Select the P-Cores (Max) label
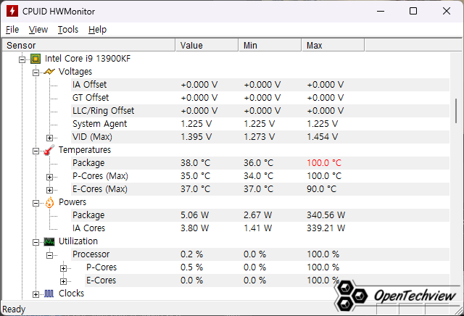Viewport: 464px width, 316px height. [100, 176]
